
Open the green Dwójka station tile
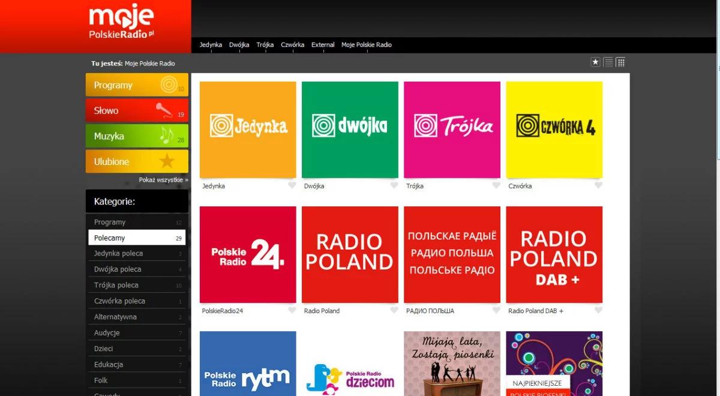pyautogui.click(x=350, y=130)
